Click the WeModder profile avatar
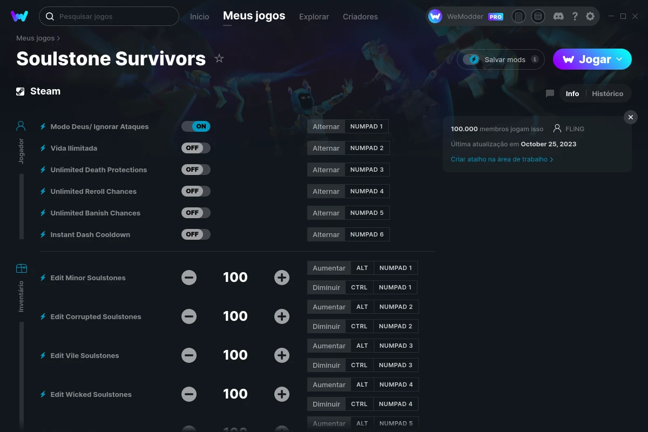 pyautogui.click(x=435, y=16)
